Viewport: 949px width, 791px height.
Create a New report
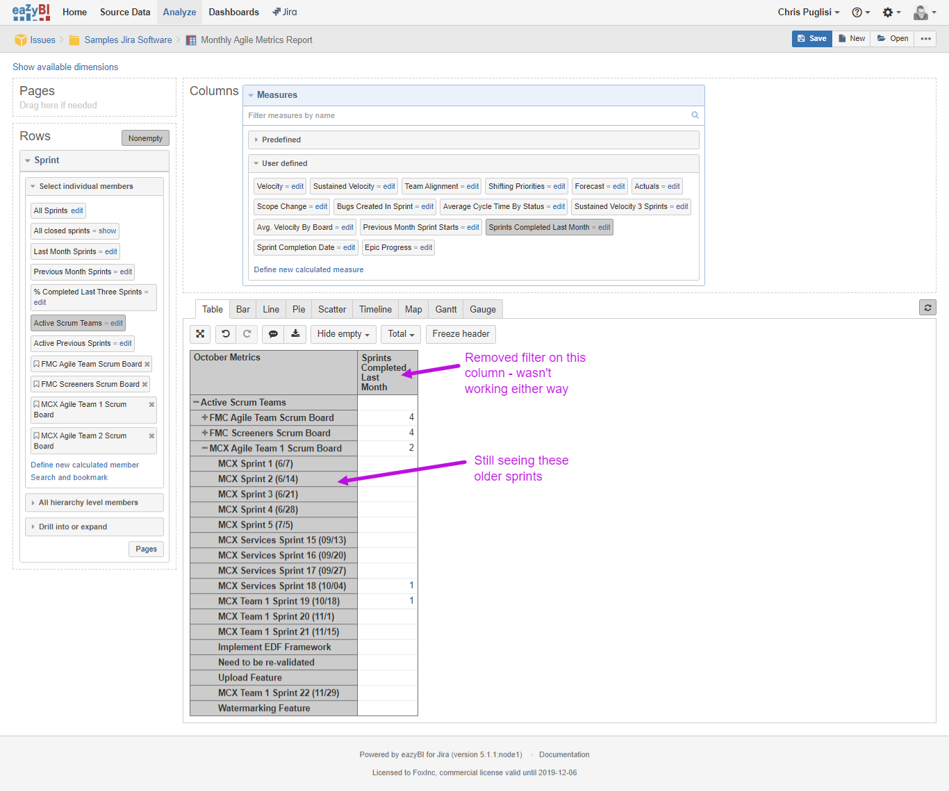pyautogui.click(x=851, y=39)
